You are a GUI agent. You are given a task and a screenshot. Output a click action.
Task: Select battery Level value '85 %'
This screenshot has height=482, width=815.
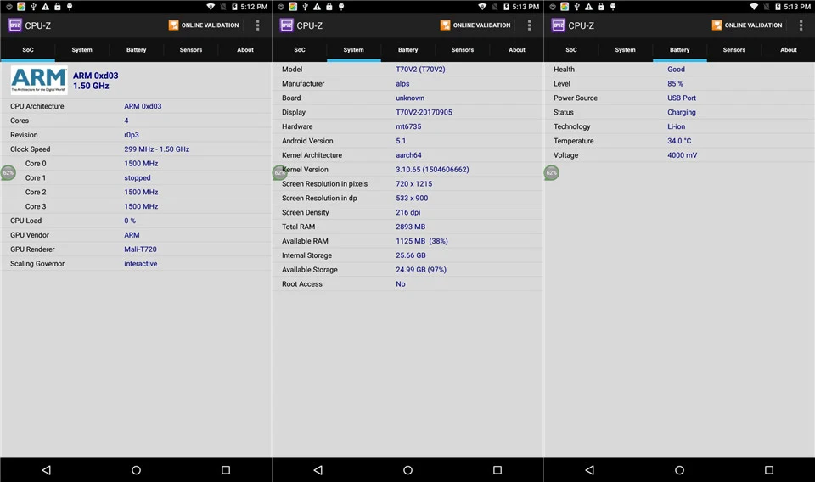[x=675, y=84]
